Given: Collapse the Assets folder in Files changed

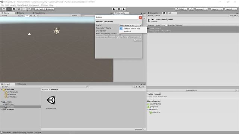Looking at the screenshot, I should point(148,109).
